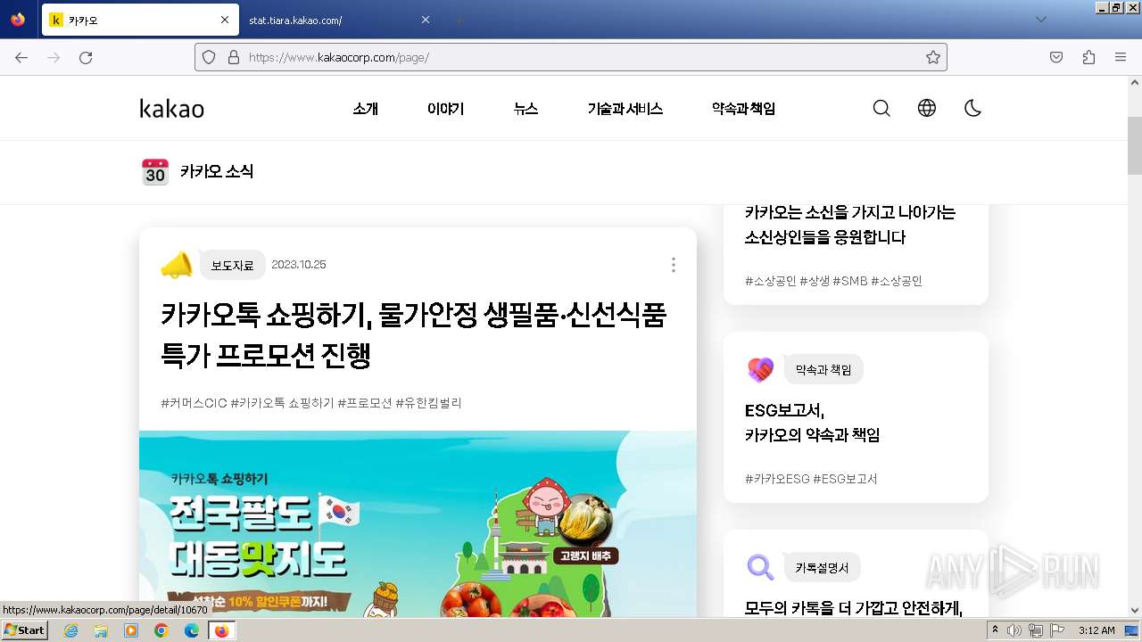Open Windows Media Player taskbar icon
Screen dimensions: 1142x642
click(131, 630)
